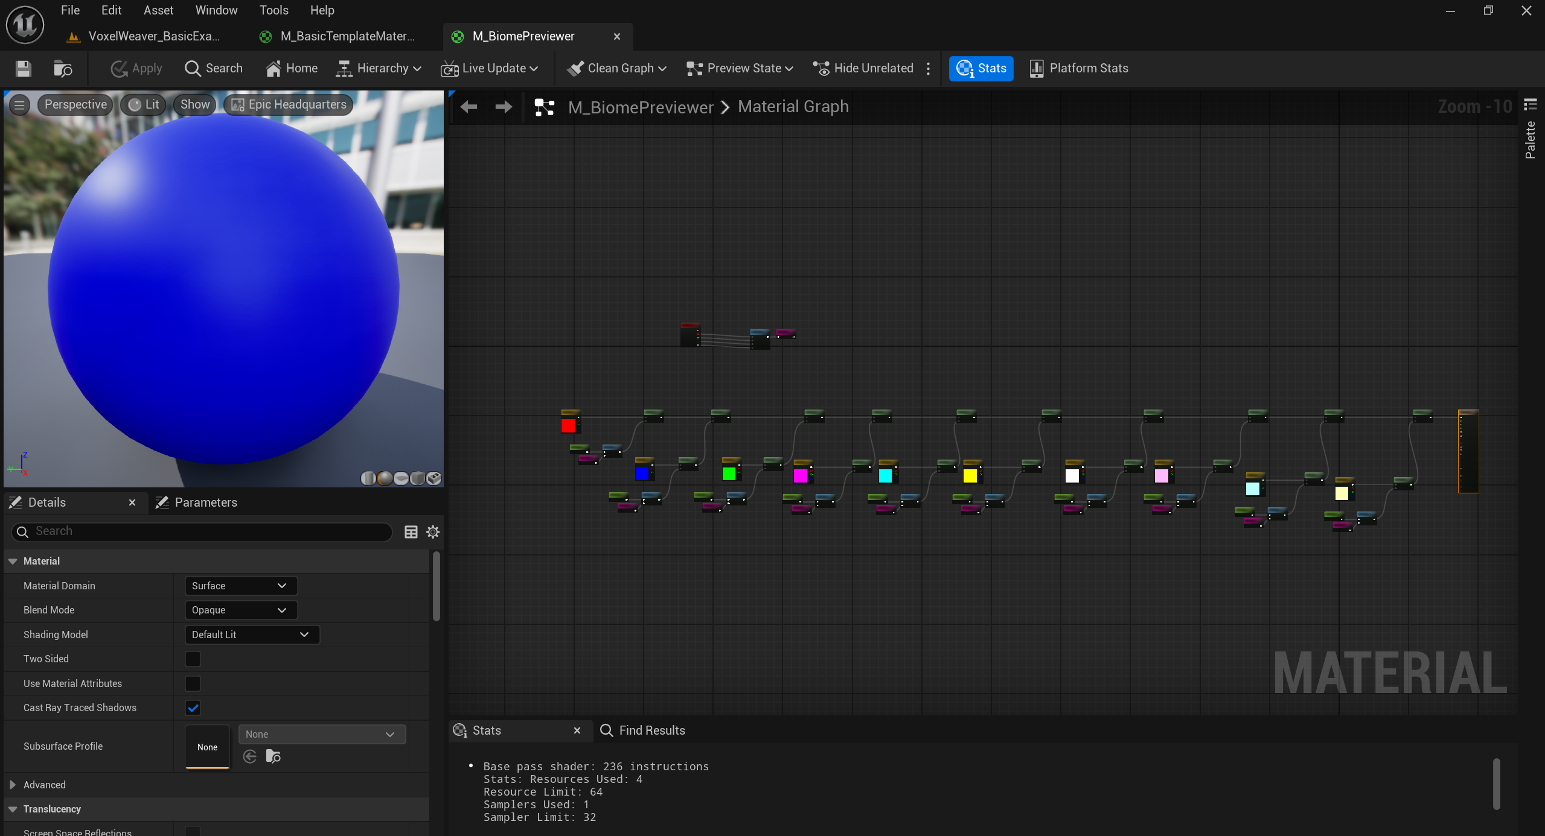
Task: Click the Material Graph breadcrumb link
Action: (793, 107)
